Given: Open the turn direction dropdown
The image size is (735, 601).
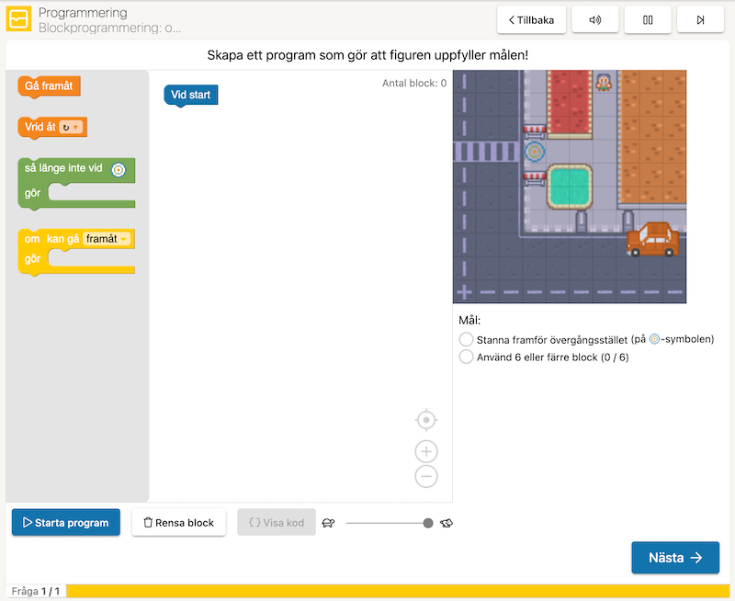Looking at the screenshot, I should coord(72,127).
